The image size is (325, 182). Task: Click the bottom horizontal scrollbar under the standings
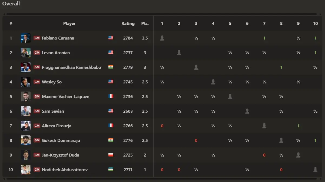(161, 178)
